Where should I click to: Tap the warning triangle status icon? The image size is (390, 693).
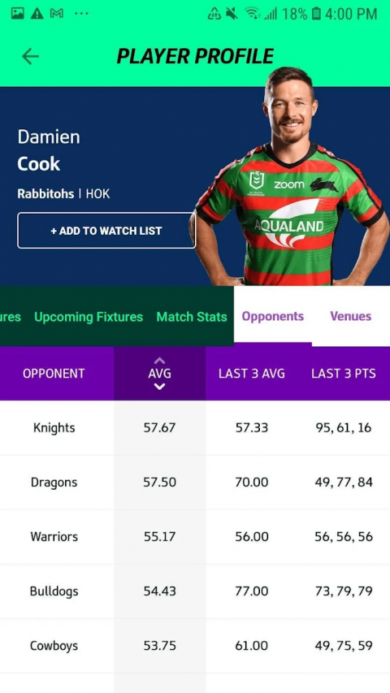pos(37,13)
